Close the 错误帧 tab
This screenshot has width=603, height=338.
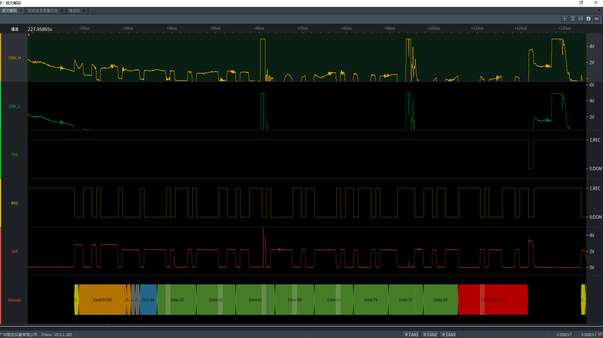pyautogui.click(x=84, y=11)
